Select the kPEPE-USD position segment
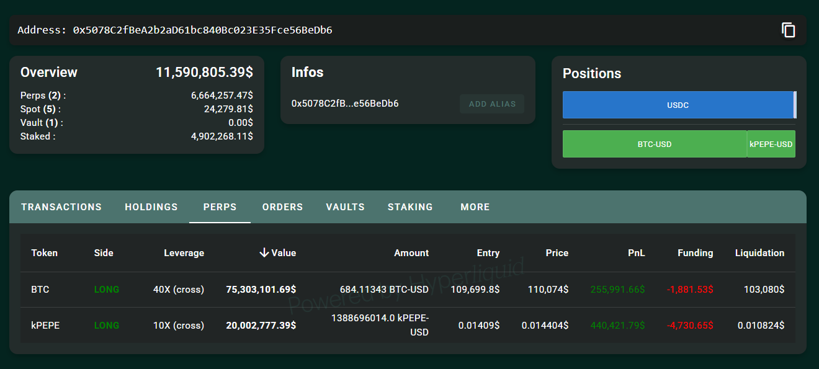The height and width of the screenshot is (369, 819). point(771,144)
